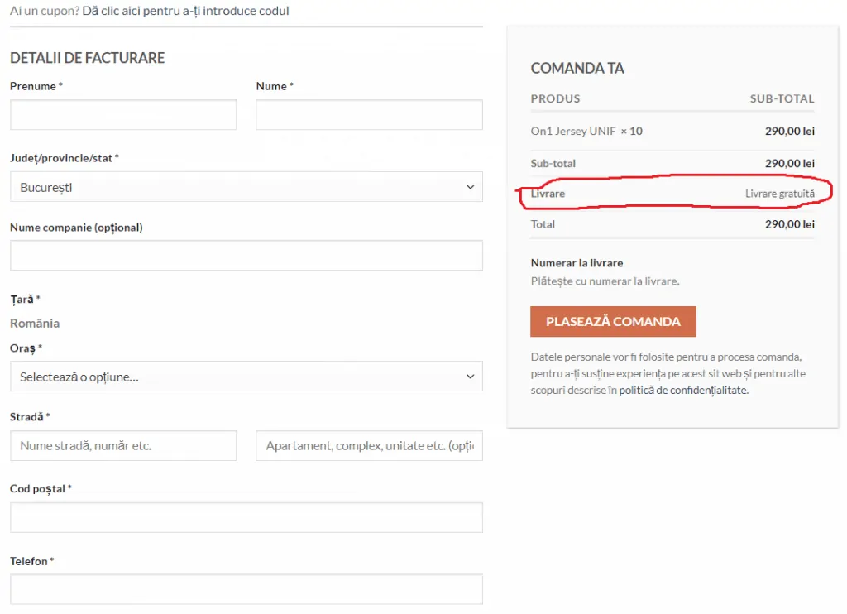The height and width of the screenshot is (614, 847).
Task: Open the politică de confidențialitate link
Action: pyautogui.click(x=683, y=390)
